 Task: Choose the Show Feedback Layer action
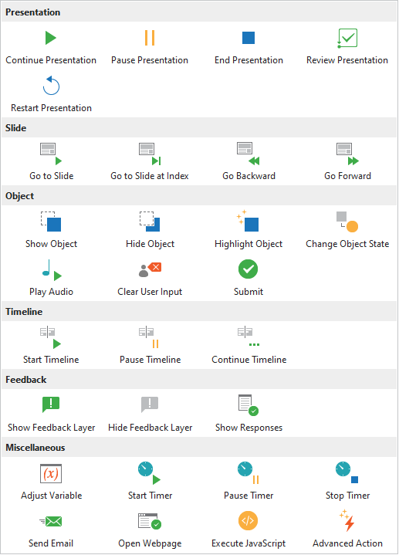click(51, 414)
